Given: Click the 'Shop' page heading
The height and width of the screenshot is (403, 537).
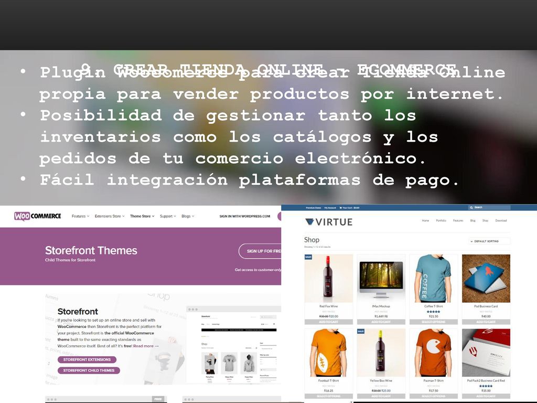Looking at the screenshot, I should pyautogui.click(x=312, y=240).
